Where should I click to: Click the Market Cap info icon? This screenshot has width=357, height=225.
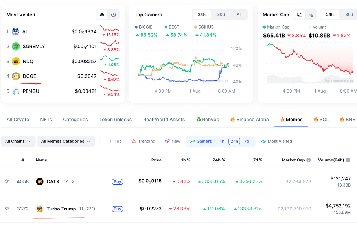pos(309,160)
